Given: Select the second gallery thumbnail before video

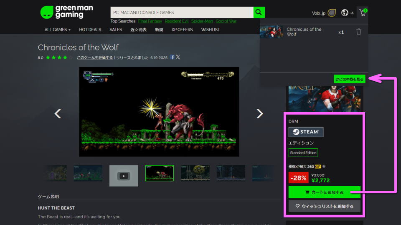Looking at the screenshot, I should click(88, 173).
